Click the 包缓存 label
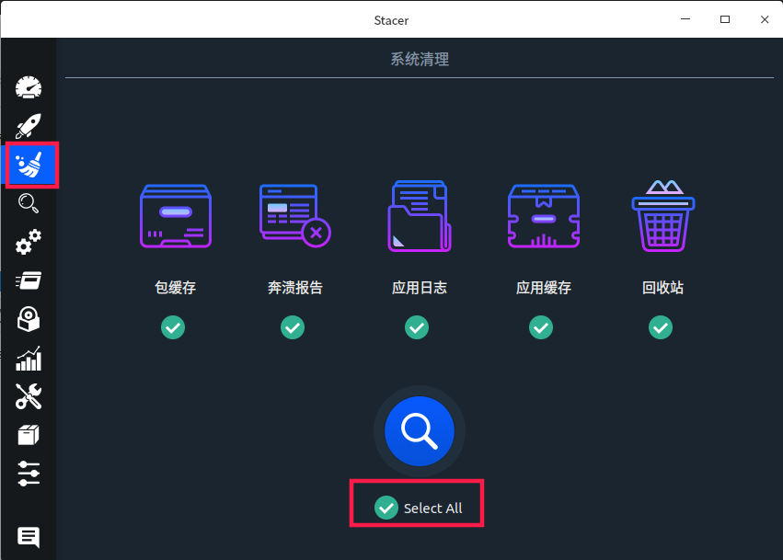The width and height of the screenshot is (783, 560). (175, 288)
